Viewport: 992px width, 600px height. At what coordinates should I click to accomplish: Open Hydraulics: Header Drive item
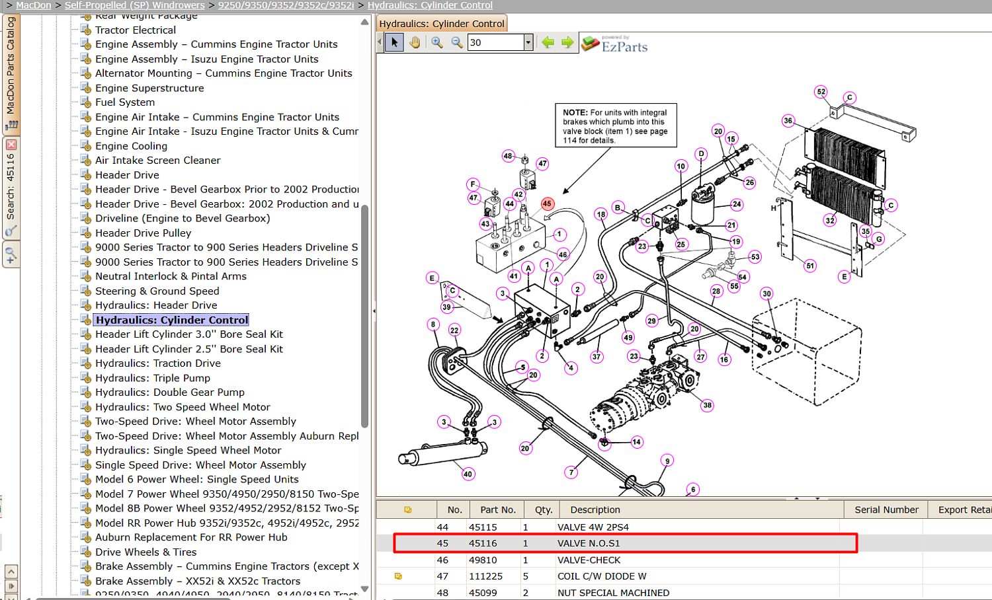point(156,305)
